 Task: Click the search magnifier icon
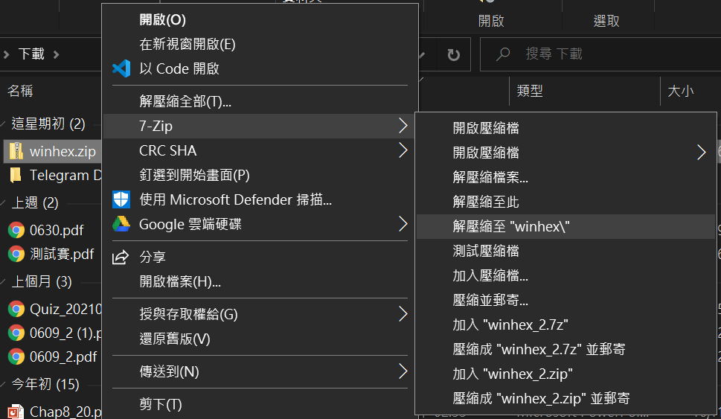coord(503,54)
